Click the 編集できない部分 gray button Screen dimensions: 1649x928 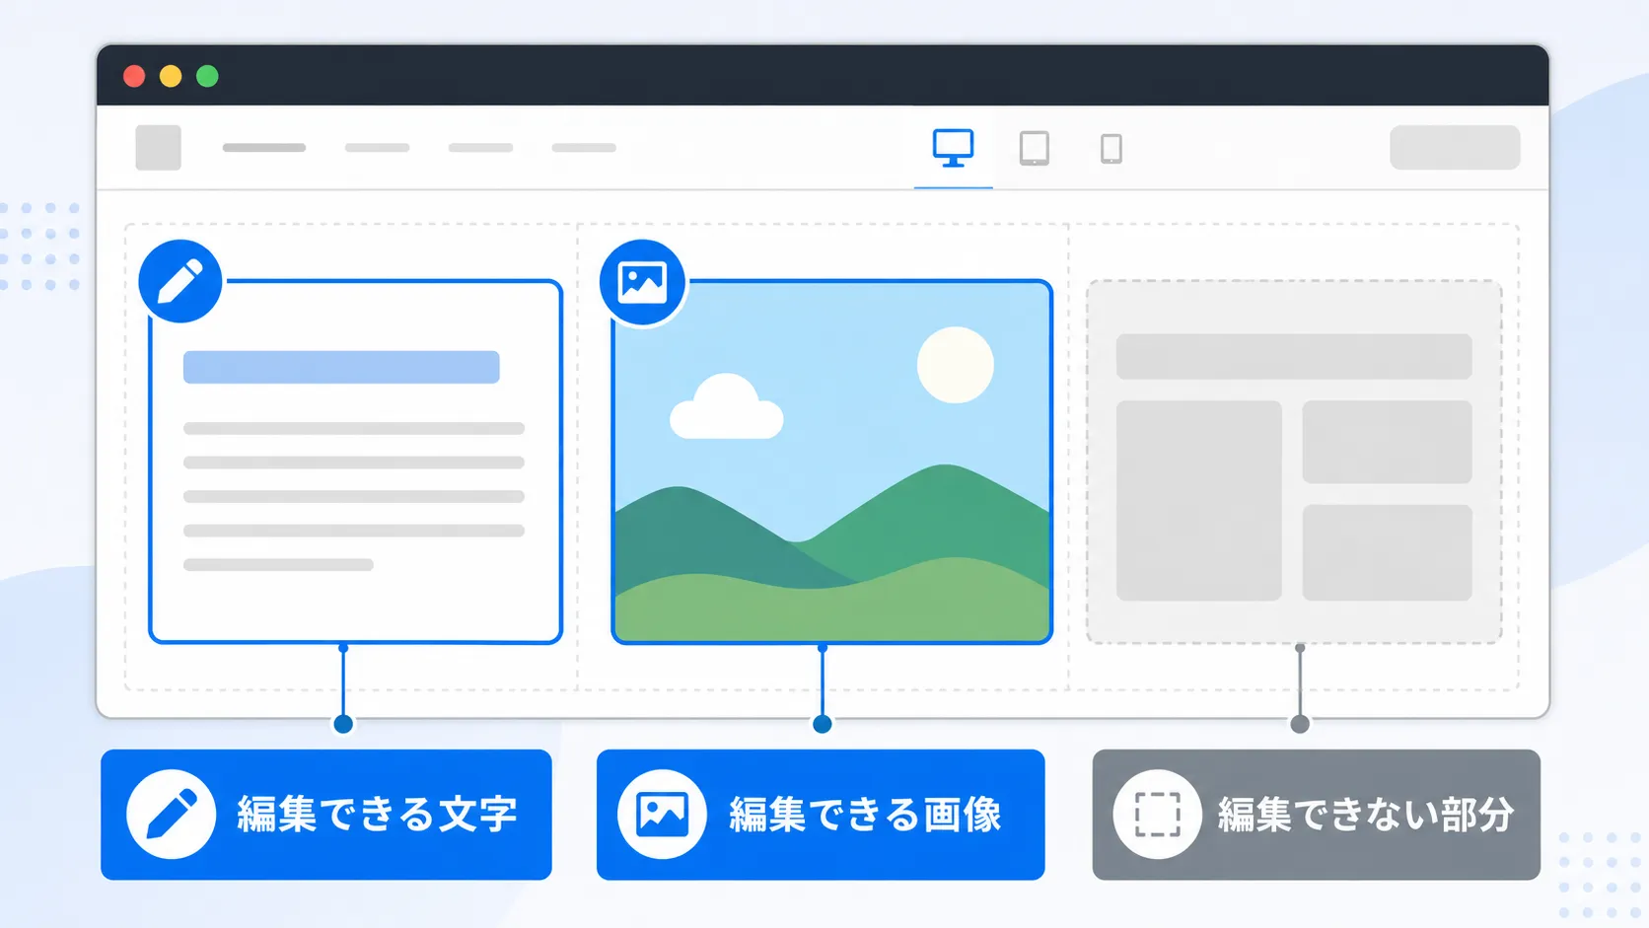pyautogui.click(x=1317, y=815)
